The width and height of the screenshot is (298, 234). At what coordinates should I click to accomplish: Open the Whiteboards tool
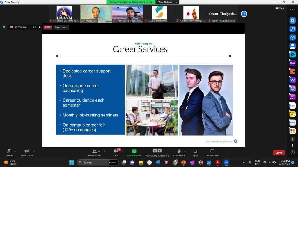tap(212, 152)
